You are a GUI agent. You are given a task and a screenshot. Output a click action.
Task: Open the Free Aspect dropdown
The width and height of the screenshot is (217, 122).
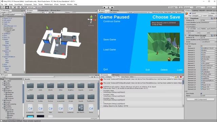[118, 13]
